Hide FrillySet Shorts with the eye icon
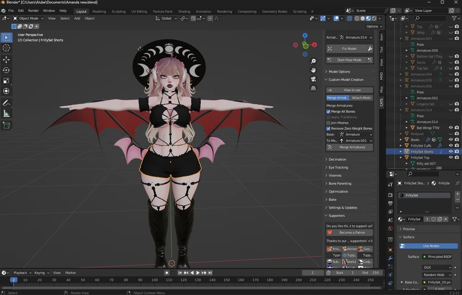462x295 pixels. 450,152
